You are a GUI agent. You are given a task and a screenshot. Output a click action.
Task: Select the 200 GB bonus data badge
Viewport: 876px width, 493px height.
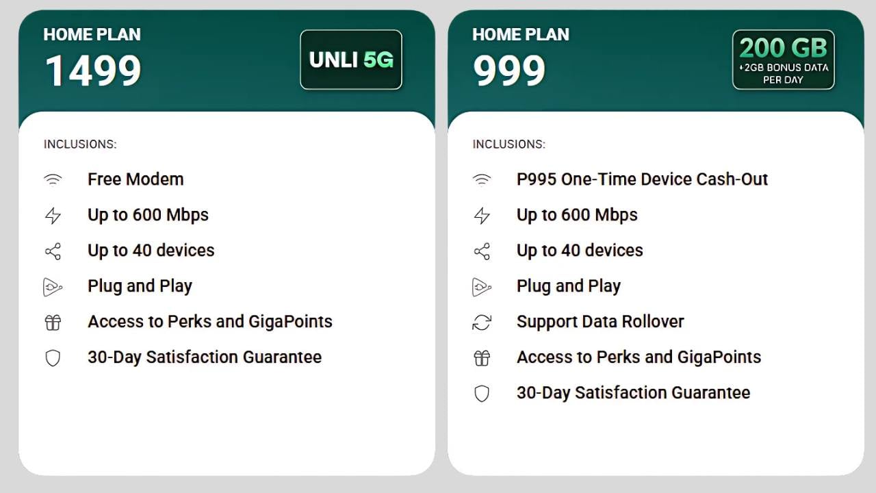point(783,60)
